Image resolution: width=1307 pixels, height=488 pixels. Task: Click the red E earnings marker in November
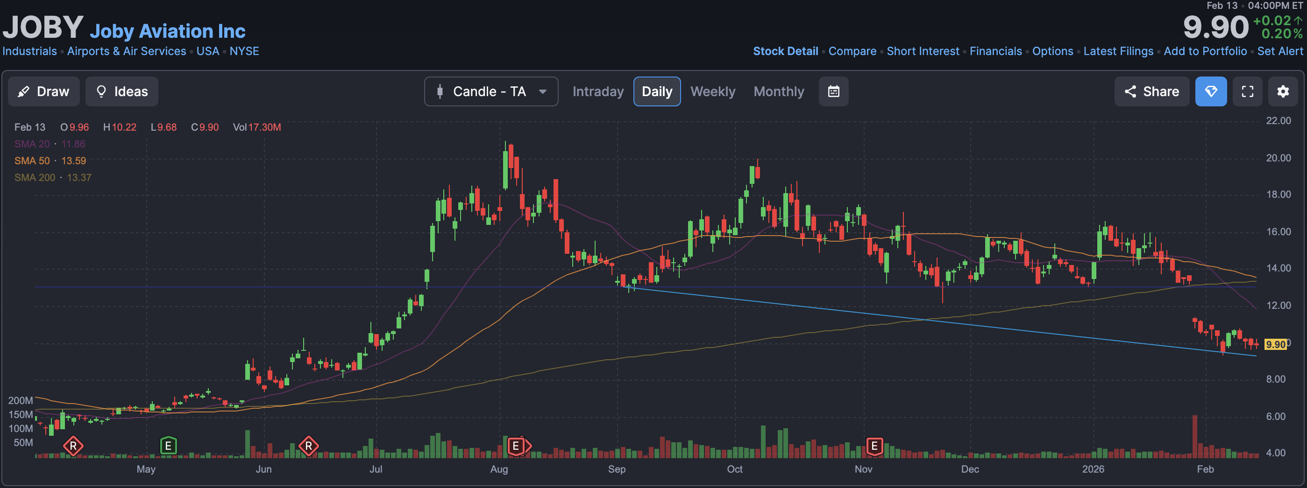874,446
